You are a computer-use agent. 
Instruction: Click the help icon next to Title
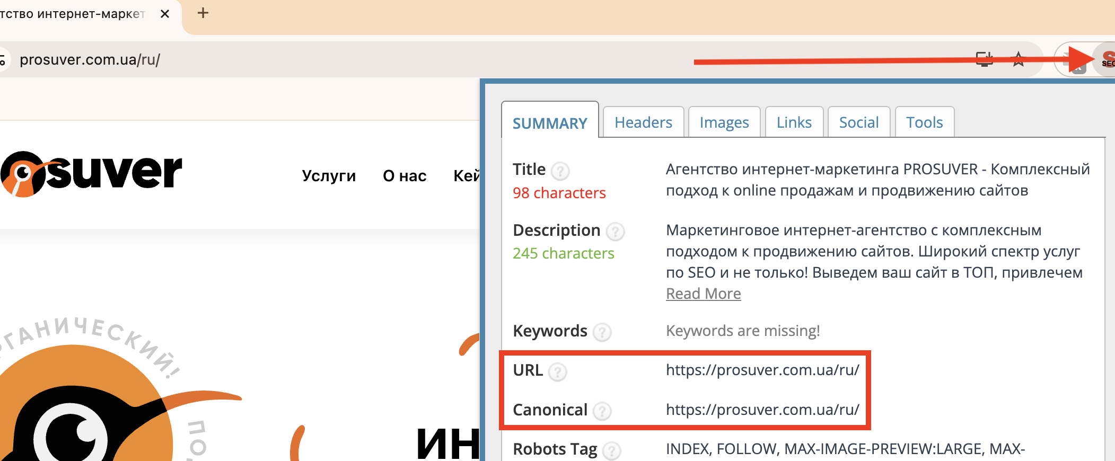pos(560,171)
